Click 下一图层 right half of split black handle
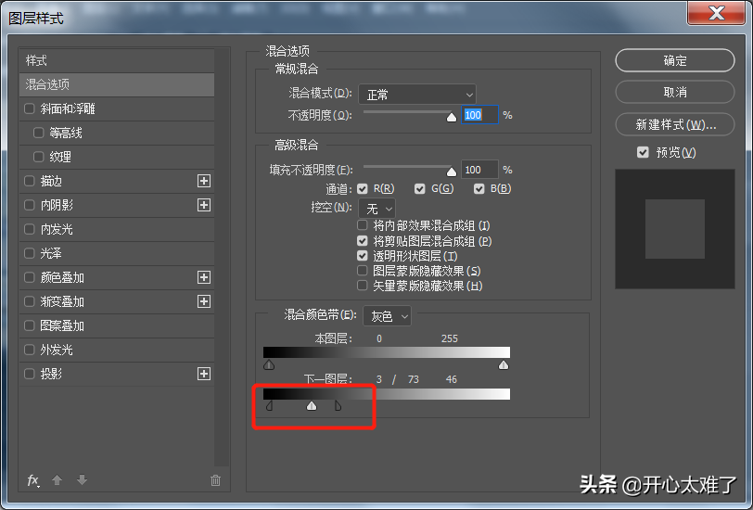 point(338,406)
